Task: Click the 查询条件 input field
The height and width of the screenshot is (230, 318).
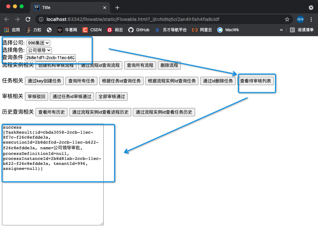Action: pyautogui.click(x=50, y=57)
